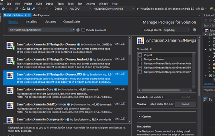The image size is (215, 136).
Task: Check NavigationDrawer.UWP project checkbox
Action: point(140,72)
